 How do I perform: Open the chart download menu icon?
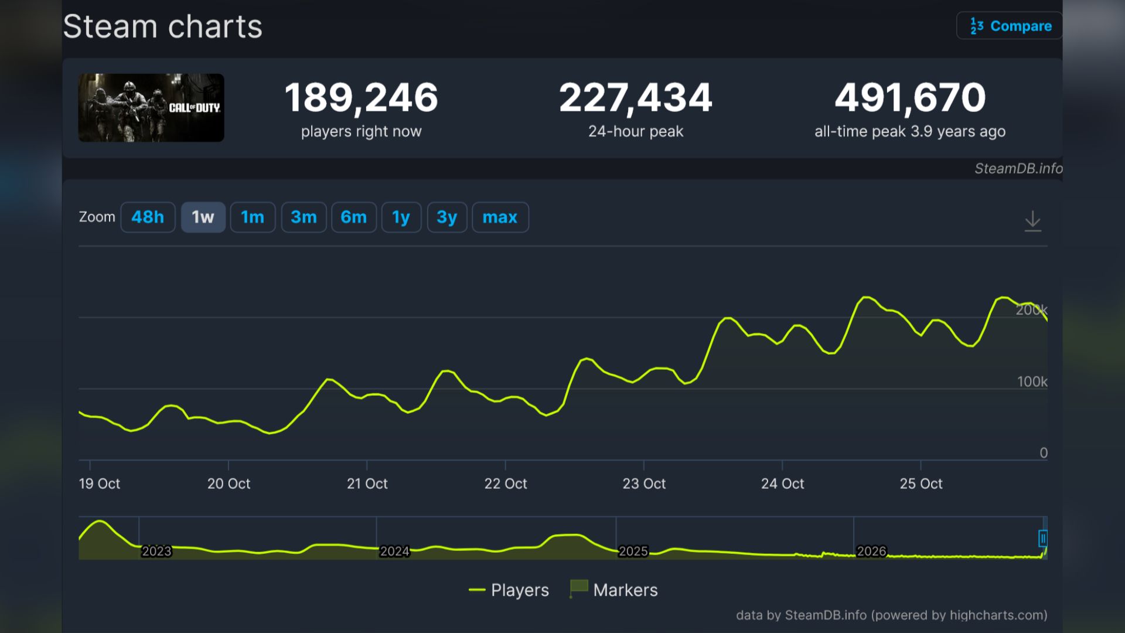1032,221
